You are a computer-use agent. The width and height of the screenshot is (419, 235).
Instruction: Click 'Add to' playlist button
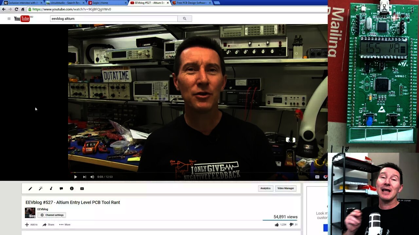pos(31,225)
